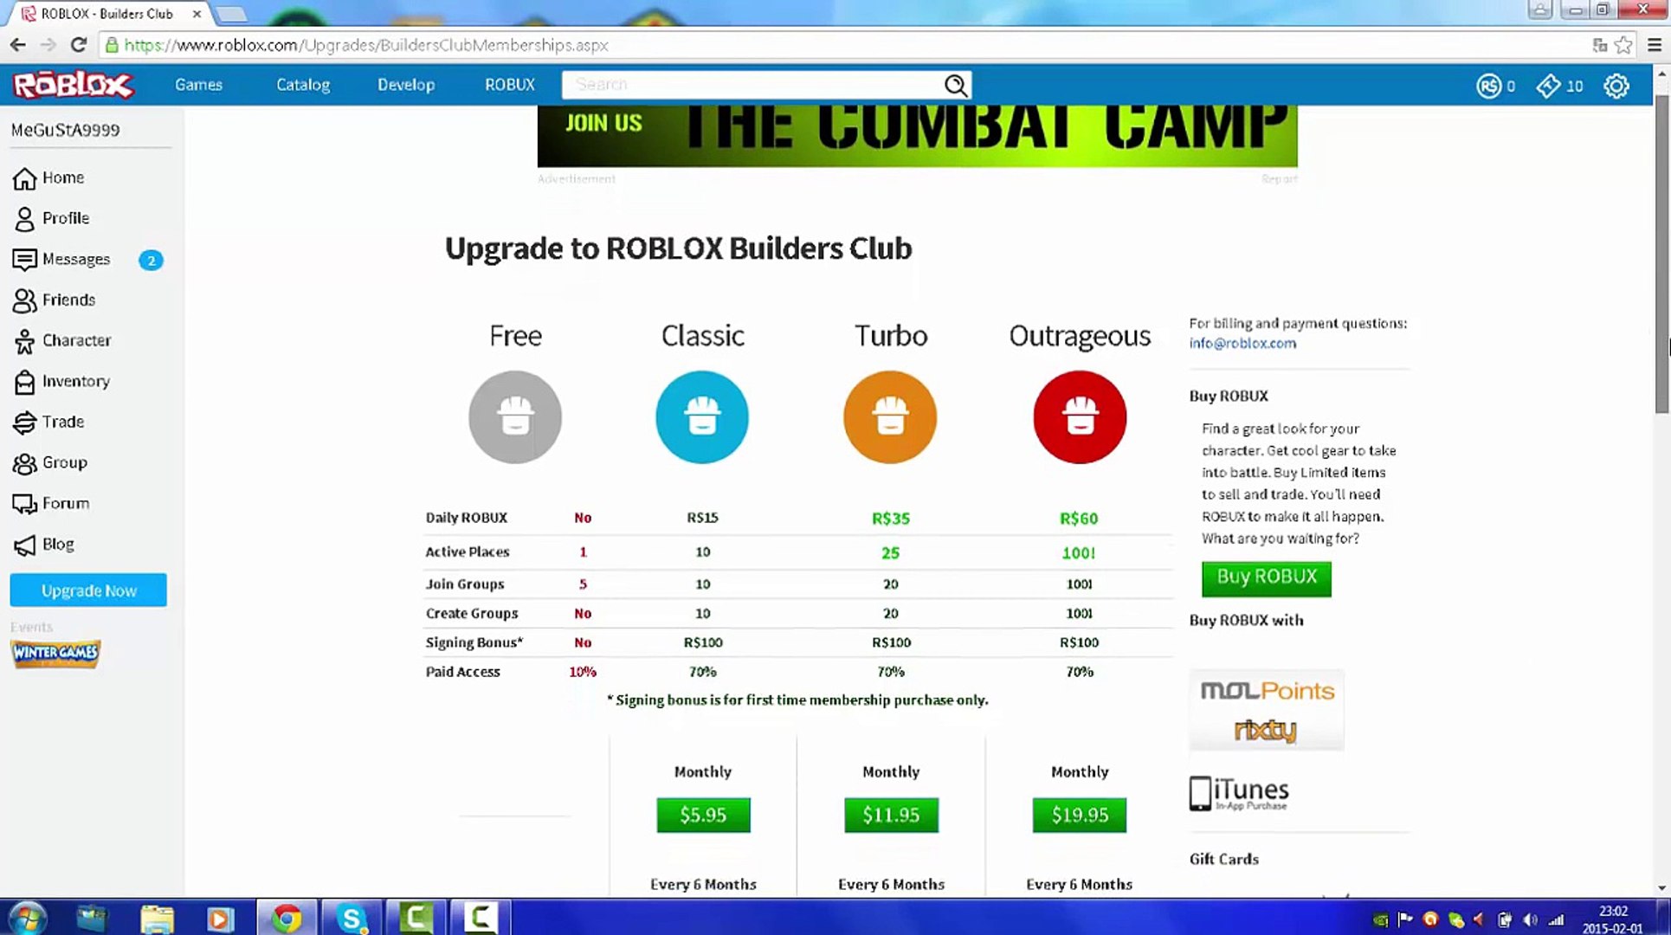
Task: Open the Catalog menu item
Action: tap(303, 84)
